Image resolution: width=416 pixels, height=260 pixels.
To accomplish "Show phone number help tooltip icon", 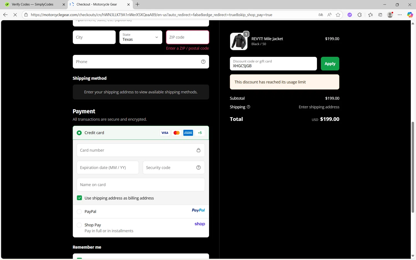I will [x=203, y=62].
